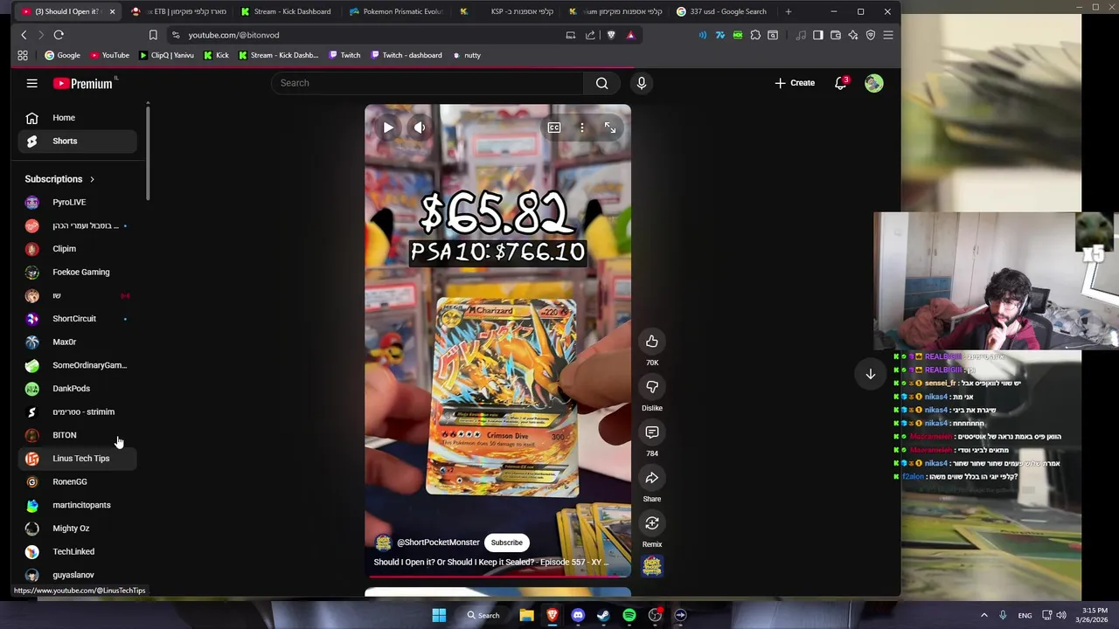1119x629 pixels.
Task: Subscribe to @ShortPocketMonster
Action: point(506,543)
